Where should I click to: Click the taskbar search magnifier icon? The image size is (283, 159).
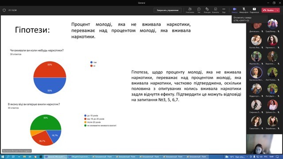8,157
